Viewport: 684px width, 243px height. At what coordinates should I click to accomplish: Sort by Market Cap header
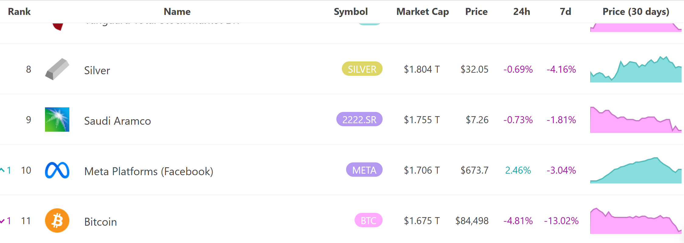(x=422, y=12)
